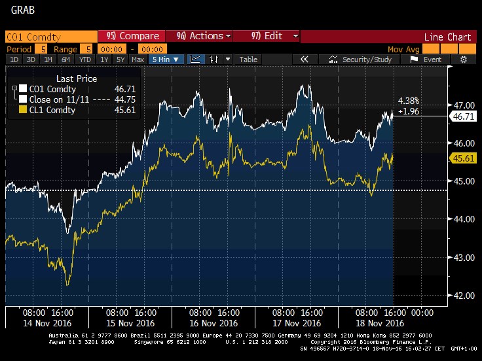Screen dimensions: 482x361
Task: Toggle Close on 11/11 series checkbox
Action: pyautogui.click(x=24, y=99)
